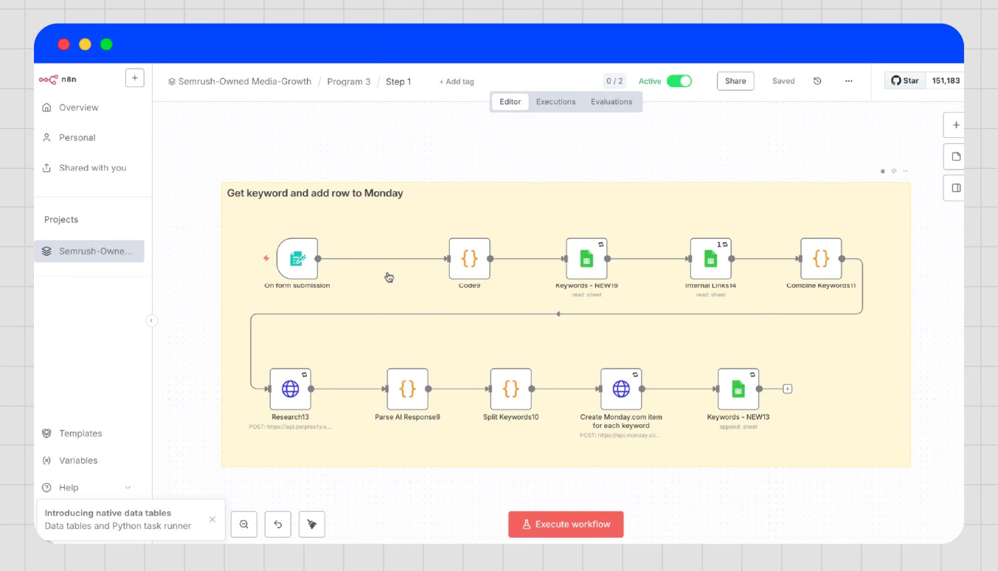Select the Semrush-Owne... project in sidebar
This screenshot has width=998, height=571.
click(89, 252)
